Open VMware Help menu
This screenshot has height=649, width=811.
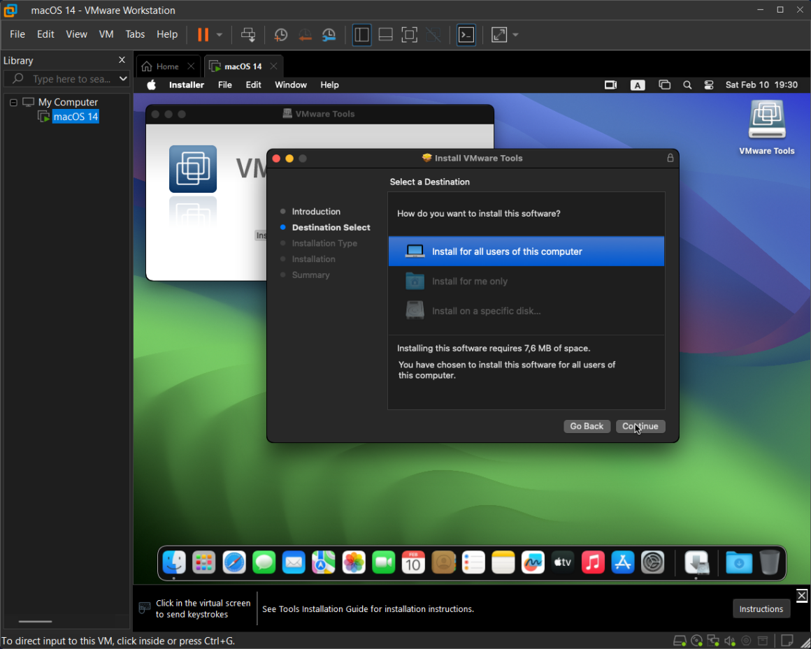167,34
